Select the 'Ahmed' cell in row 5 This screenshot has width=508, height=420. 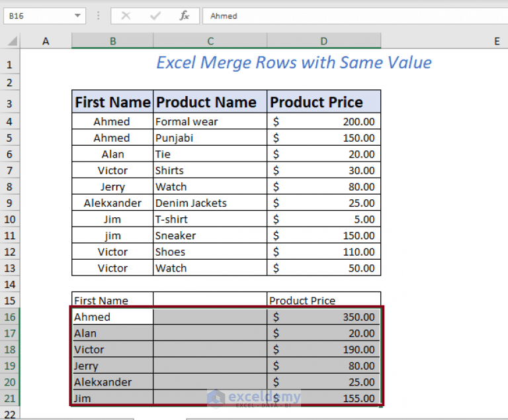pyautogui.click(x=112, y=138)
